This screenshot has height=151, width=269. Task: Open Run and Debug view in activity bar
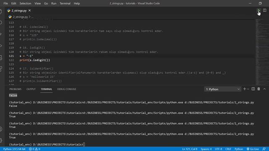(x=1, y=46)
